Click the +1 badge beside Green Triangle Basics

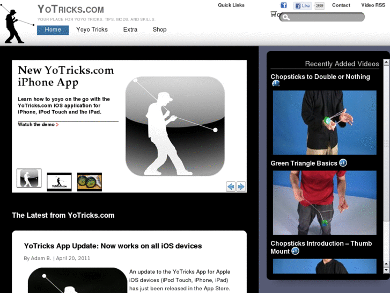click(343, 163)
